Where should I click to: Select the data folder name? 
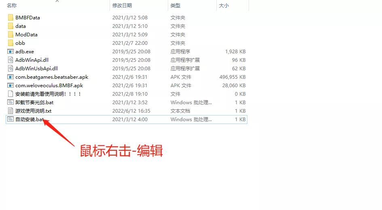tap(21, 26)
